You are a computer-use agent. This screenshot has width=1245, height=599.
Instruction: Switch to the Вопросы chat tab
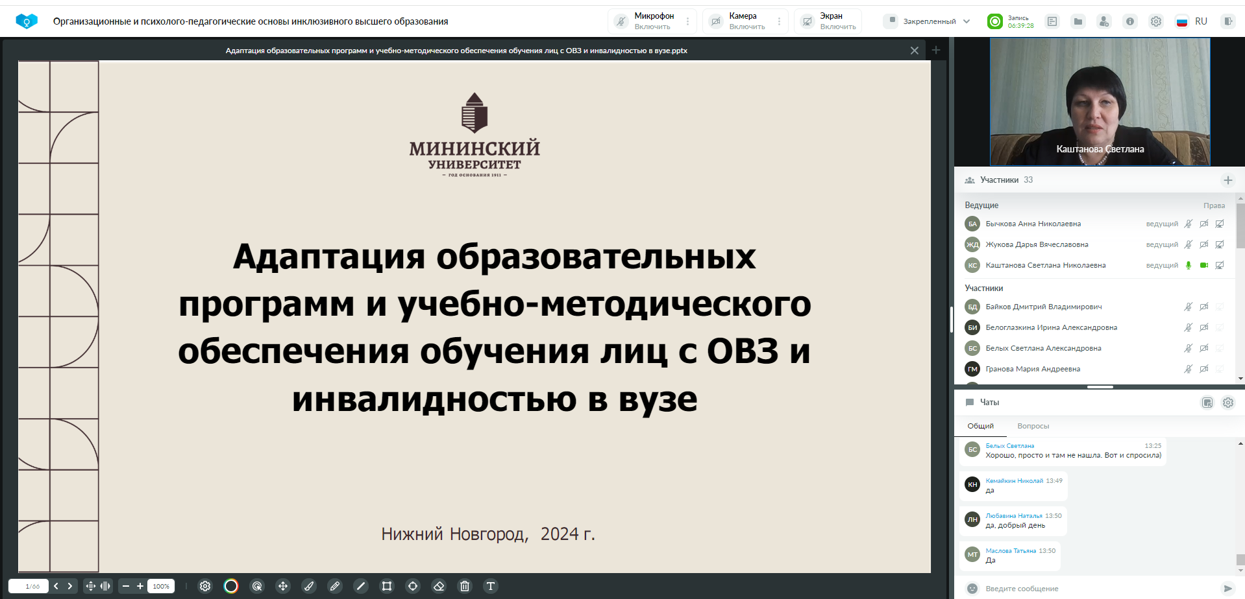tap(1033, 426)
